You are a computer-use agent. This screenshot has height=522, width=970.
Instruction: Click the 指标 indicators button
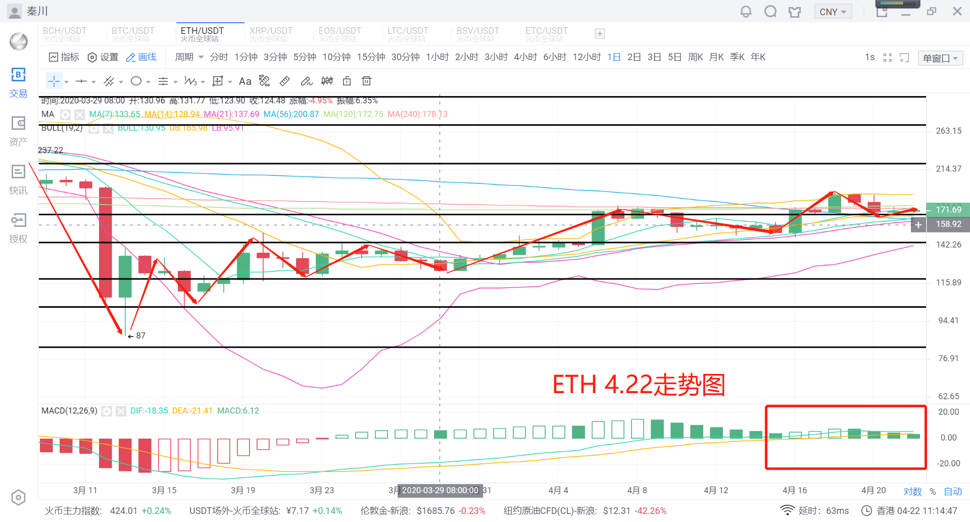64,57
